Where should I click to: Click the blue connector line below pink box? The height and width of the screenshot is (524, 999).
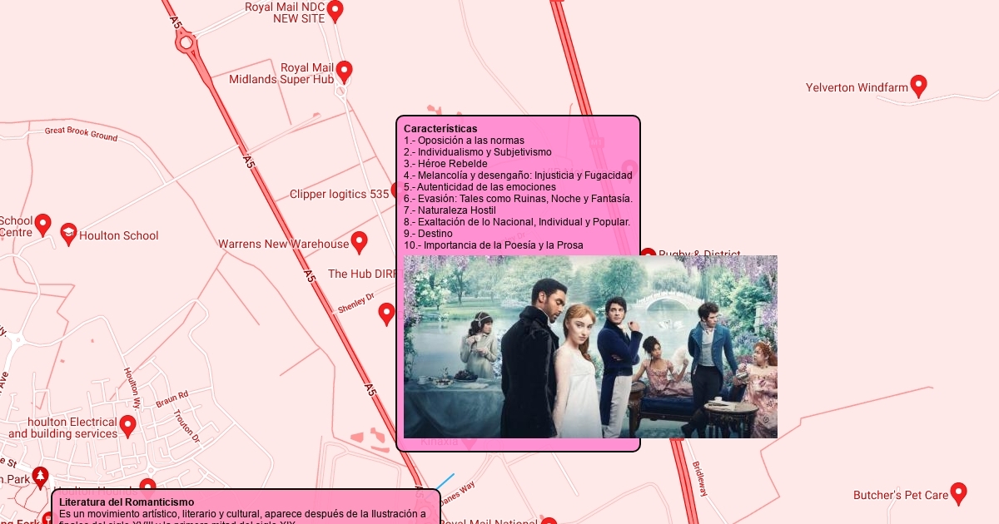point(445,482)
